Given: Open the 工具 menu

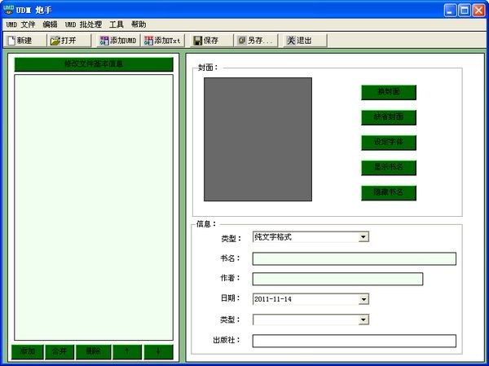Looking at the screenshot, I should 117,24.
